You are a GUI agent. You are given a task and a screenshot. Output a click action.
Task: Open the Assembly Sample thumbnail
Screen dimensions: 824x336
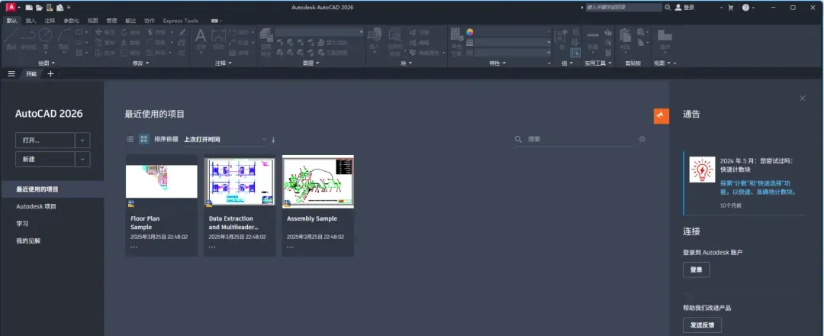click(x=318, y=182)
